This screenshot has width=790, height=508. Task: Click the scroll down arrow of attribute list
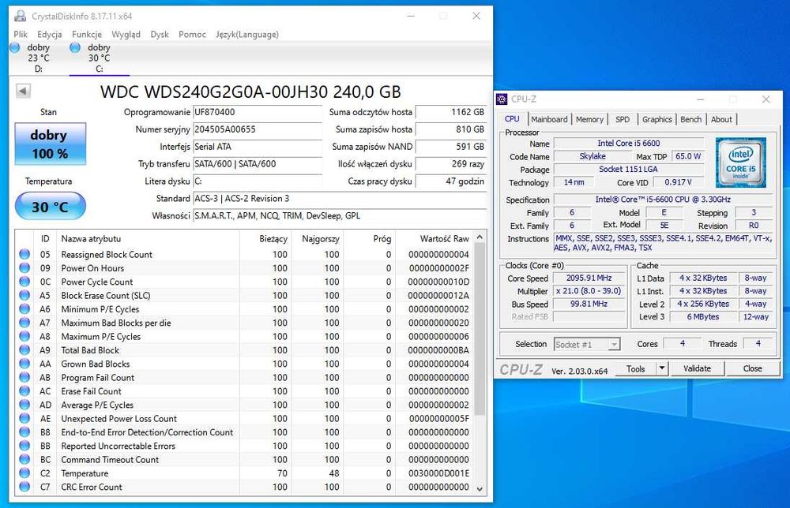[x=480, y=488]
